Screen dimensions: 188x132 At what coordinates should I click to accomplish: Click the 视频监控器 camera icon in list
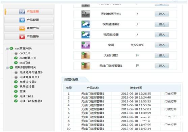pos(85,35)
